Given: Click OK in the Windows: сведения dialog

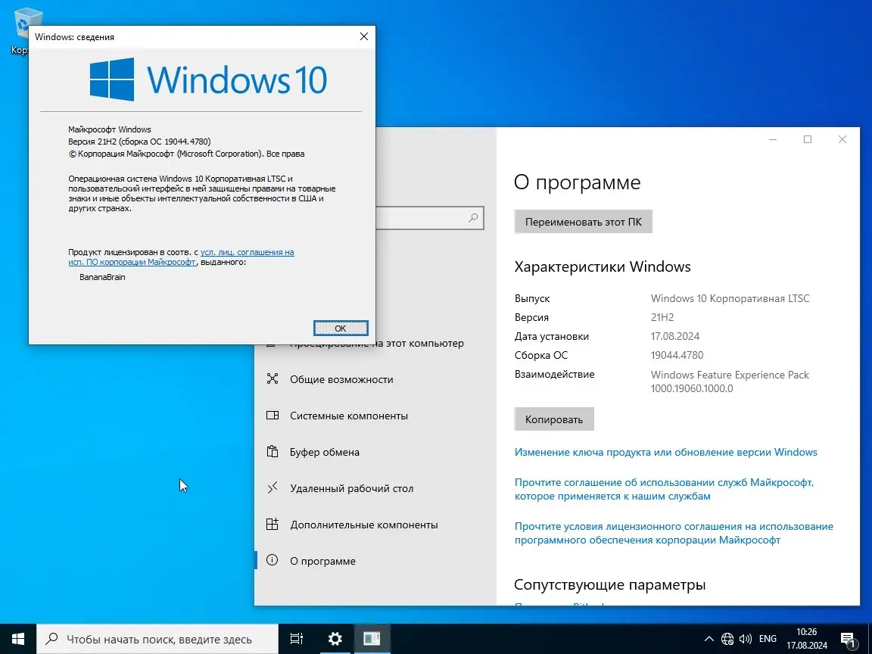Looking at the screenshot, I should [x=341, y=328].
